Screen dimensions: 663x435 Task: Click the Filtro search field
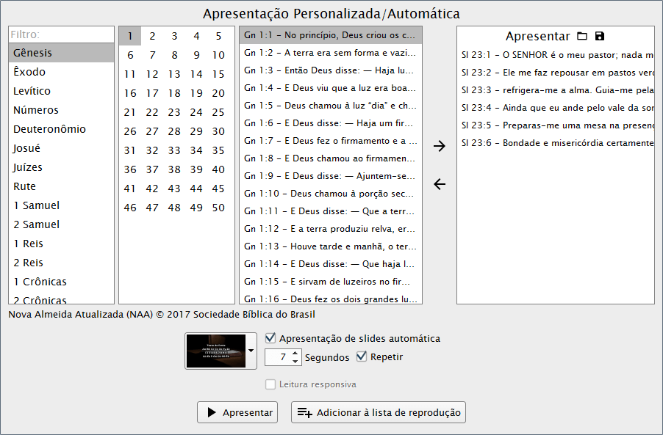tap(61, 34)
